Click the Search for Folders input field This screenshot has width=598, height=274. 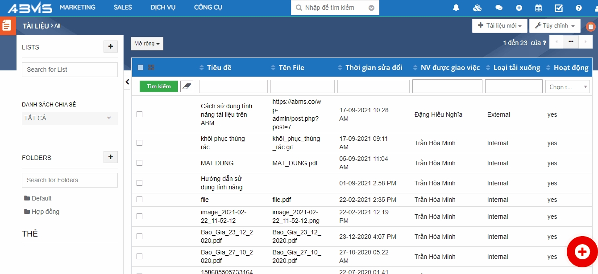click(x=70, y=180)
